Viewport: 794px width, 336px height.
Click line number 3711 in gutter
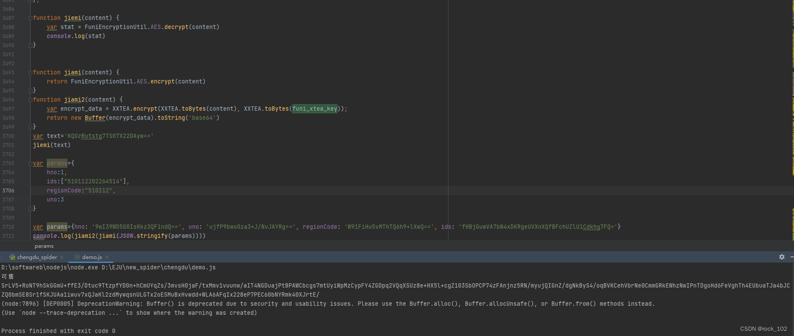(8, 236)
